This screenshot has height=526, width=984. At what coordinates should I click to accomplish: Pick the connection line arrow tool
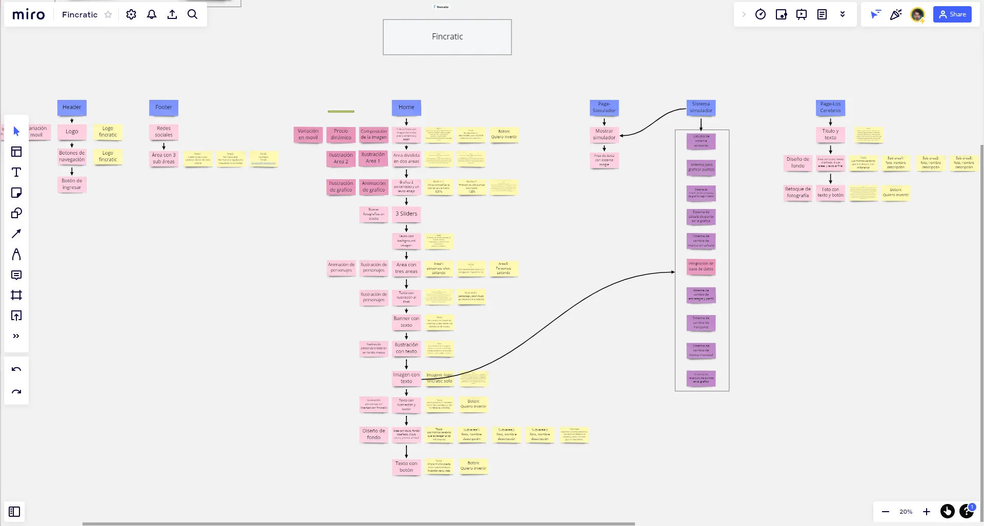pyautogui.click(x=16, y=234)
